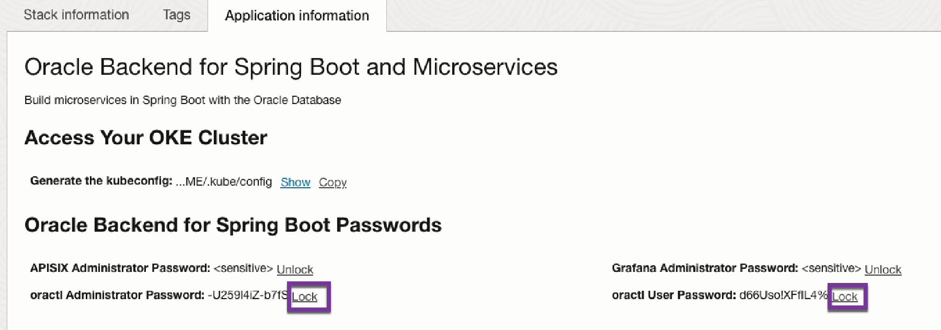
Task: Lock the oractl Administrator Password
Action: pyautogui.click(x=305, y=297)
